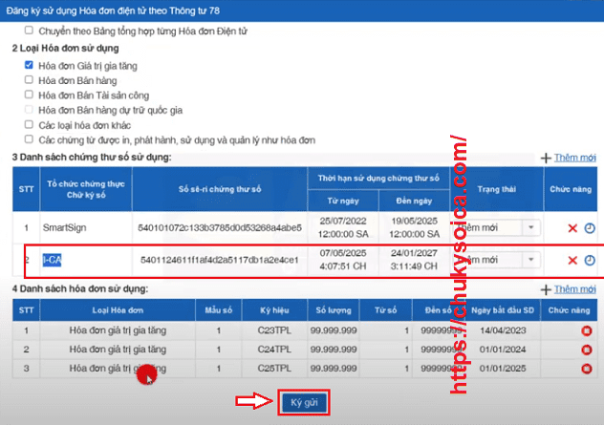Click start date 01/01/2025 cell
Viewport: 604px width, 425px height.
pyautogui.click(x=503, y=369)
